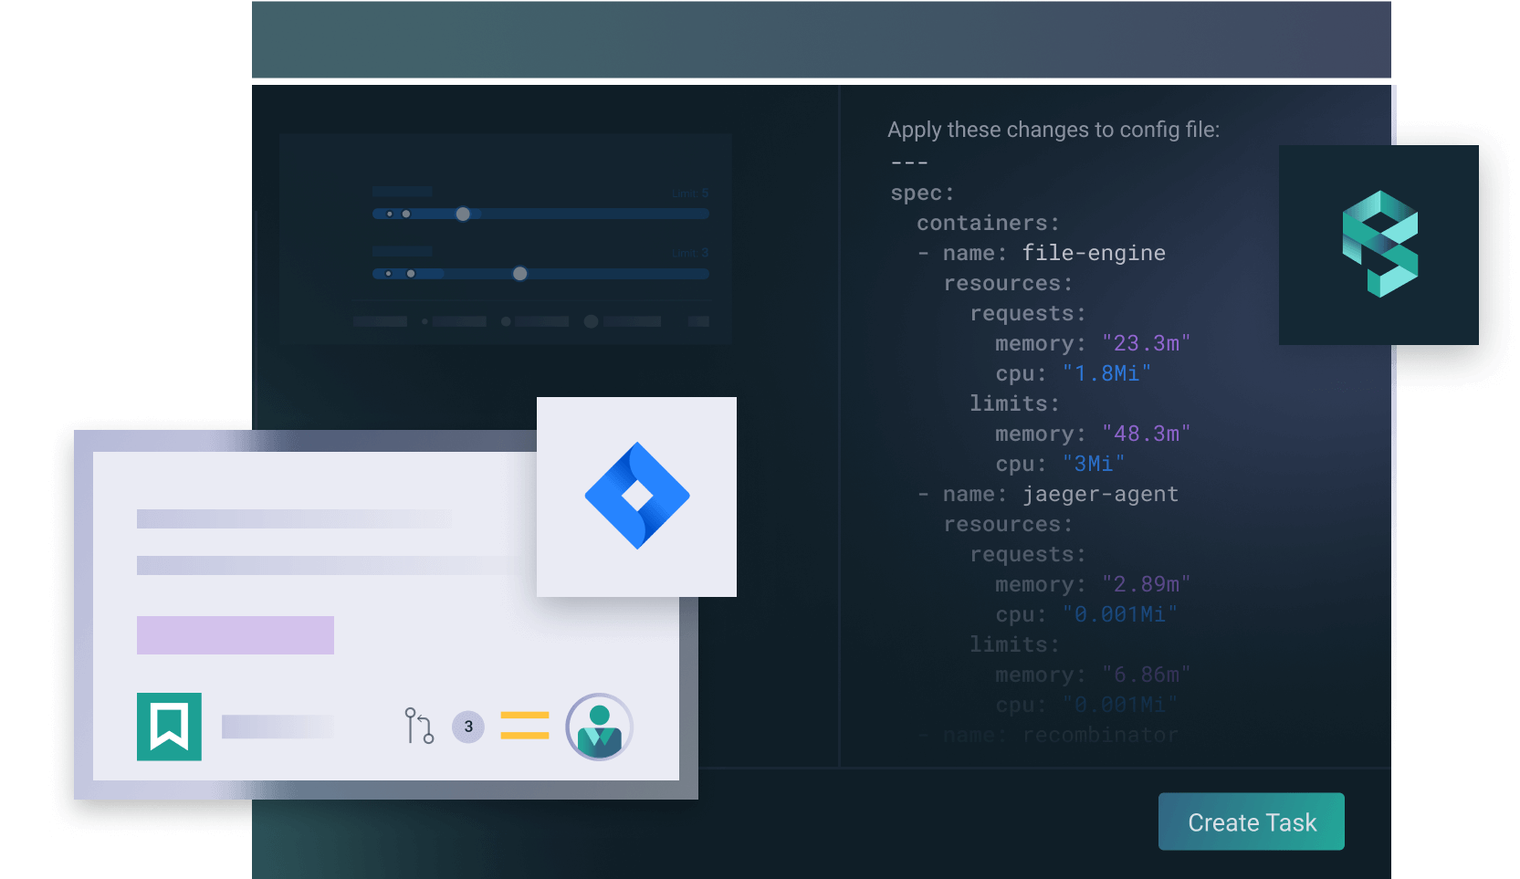Toggle the second checkpoint dot on the Limit: 5 slider
The width and height of the screenshot is (1520, 879).
406,214
